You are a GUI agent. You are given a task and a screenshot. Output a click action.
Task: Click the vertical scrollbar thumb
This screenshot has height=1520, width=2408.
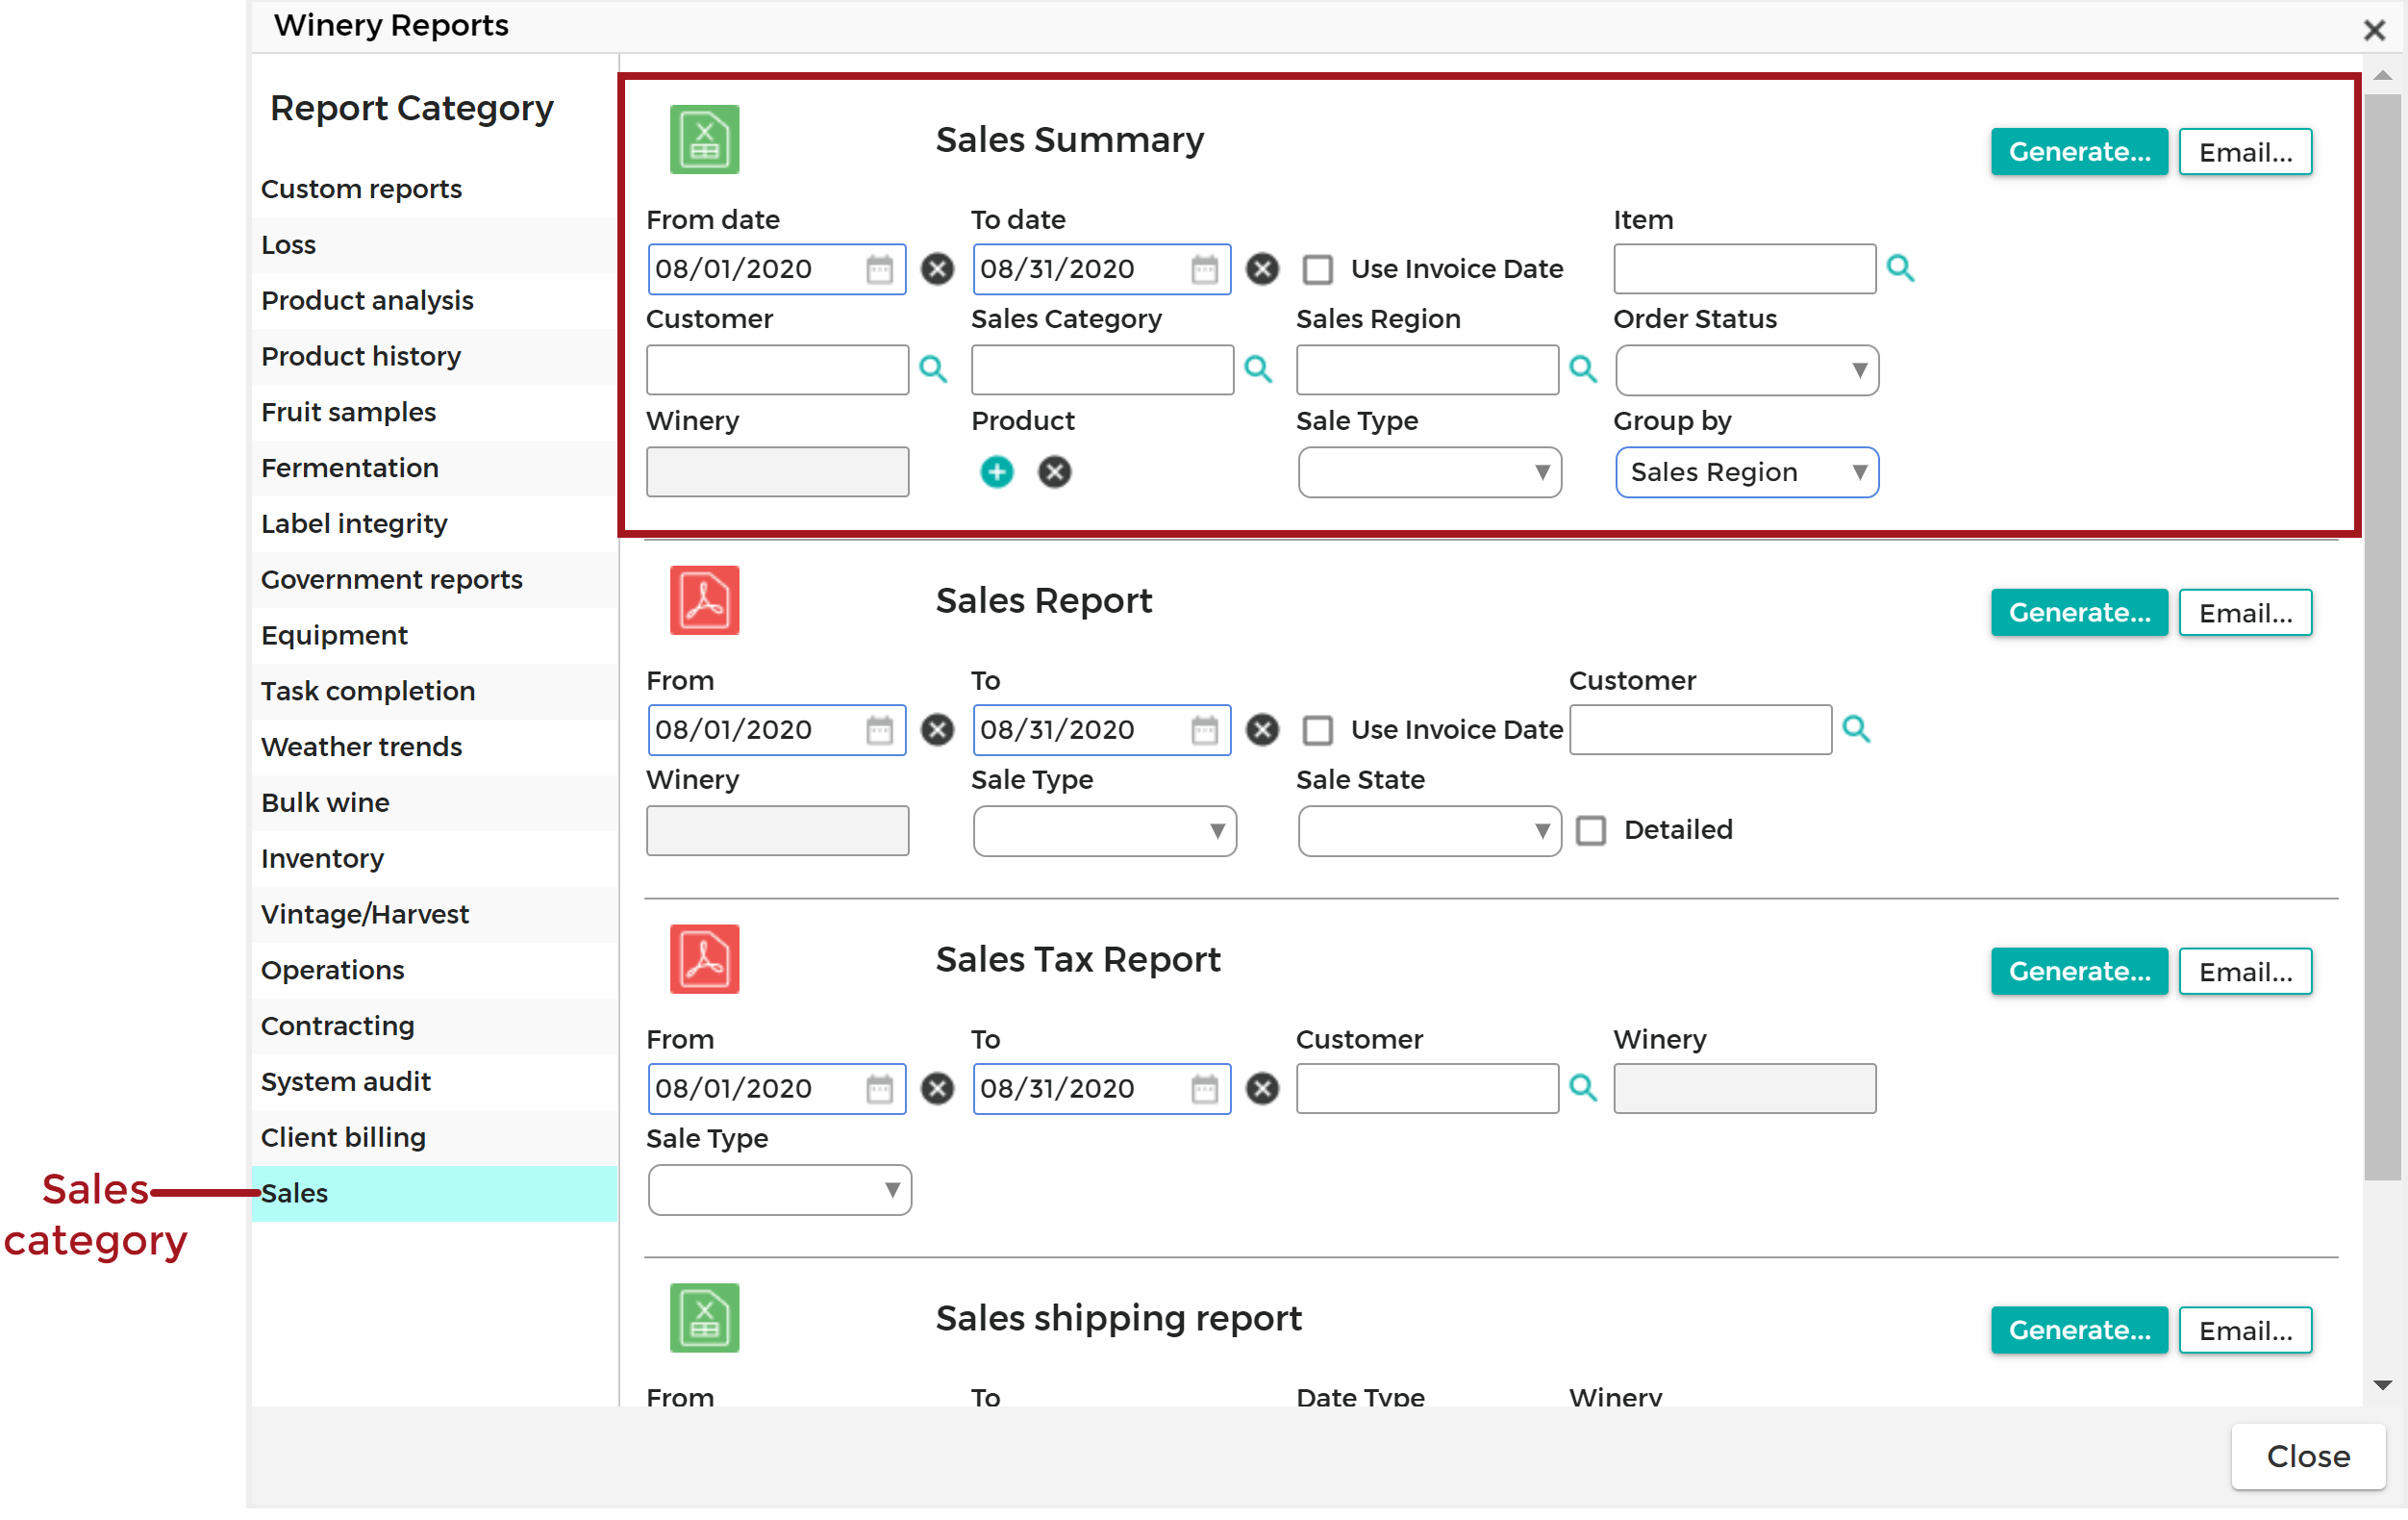pos(2382,637)
